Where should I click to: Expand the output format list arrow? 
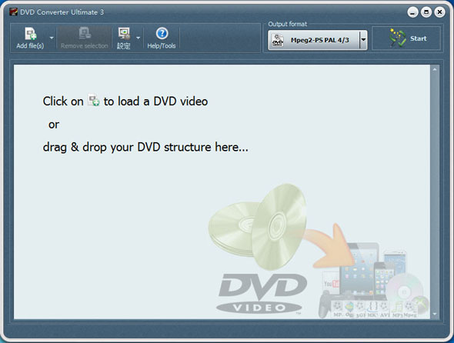pyautogui.click(x=363, y=40)
